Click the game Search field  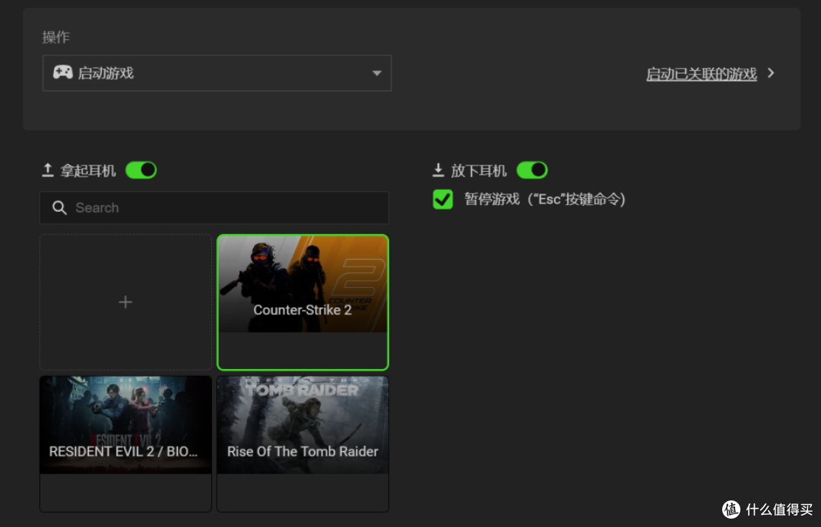pos(214,207)
